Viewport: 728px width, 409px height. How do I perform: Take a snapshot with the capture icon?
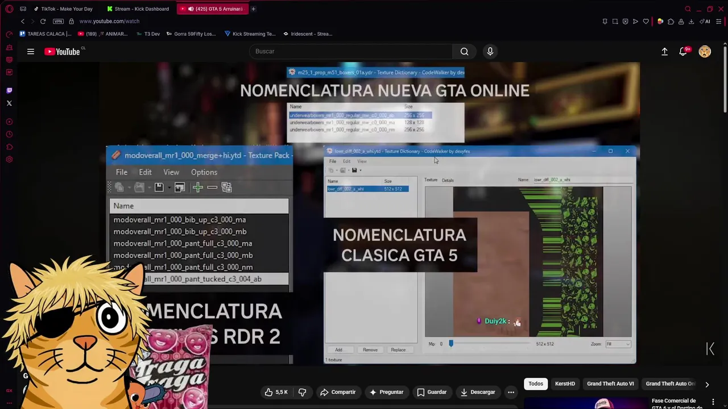click(x=615, y=22)
